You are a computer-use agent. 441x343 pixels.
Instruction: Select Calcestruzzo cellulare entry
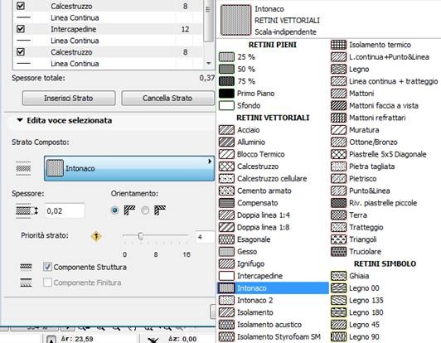[x=263, y=178]
